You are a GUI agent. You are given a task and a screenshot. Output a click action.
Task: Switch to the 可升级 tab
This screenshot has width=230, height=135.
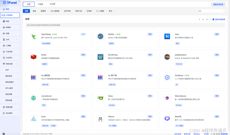pyautogui.click(x=52, y=4)
